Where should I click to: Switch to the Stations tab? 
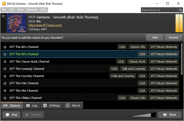point(12,105)
